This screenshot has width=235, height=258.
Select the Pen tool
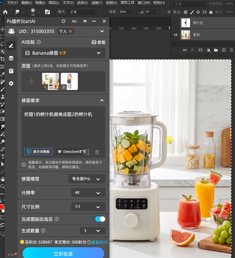[3, 149]
